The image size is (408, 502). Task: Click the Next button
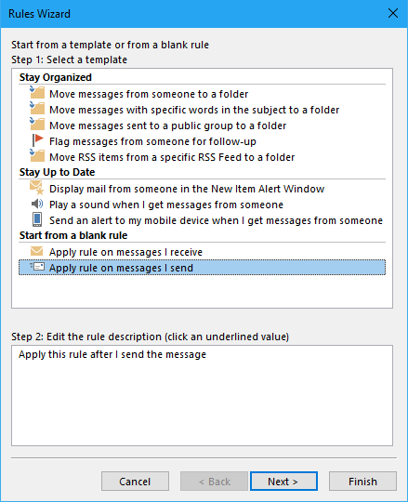pyautogui.click(x=283, y=481)
